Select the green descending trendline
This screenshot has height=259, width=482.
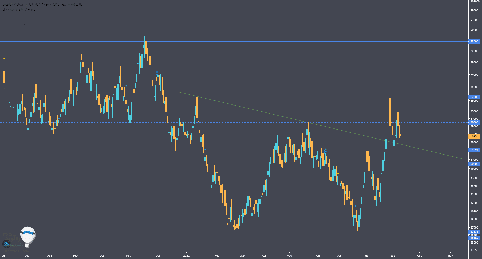pyautogui.click(x=319, y=125)
